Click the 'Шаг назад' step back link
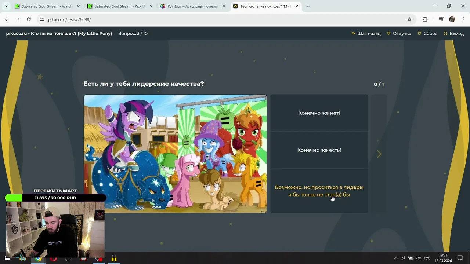 (366, 33)
